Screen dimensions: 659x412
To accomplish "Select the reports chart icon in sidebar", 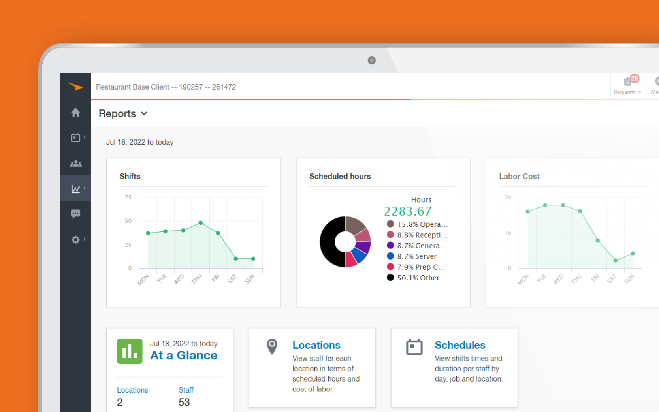I will pos(75,189).
